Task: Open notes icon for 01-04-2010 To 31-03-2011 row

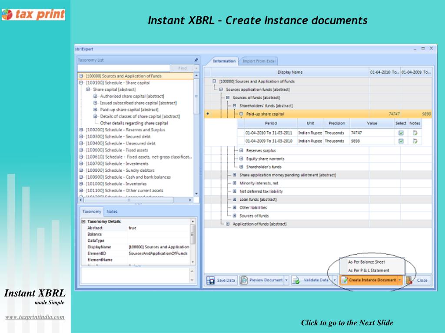Action: pos(415,133)
